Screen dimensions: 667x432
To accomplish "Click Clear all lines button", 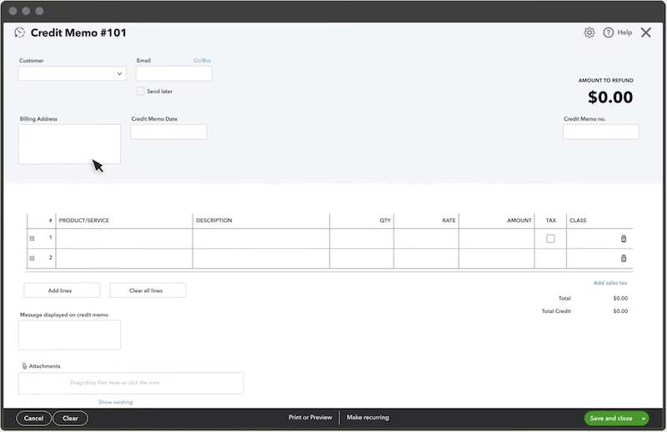I will pos(148,290).
